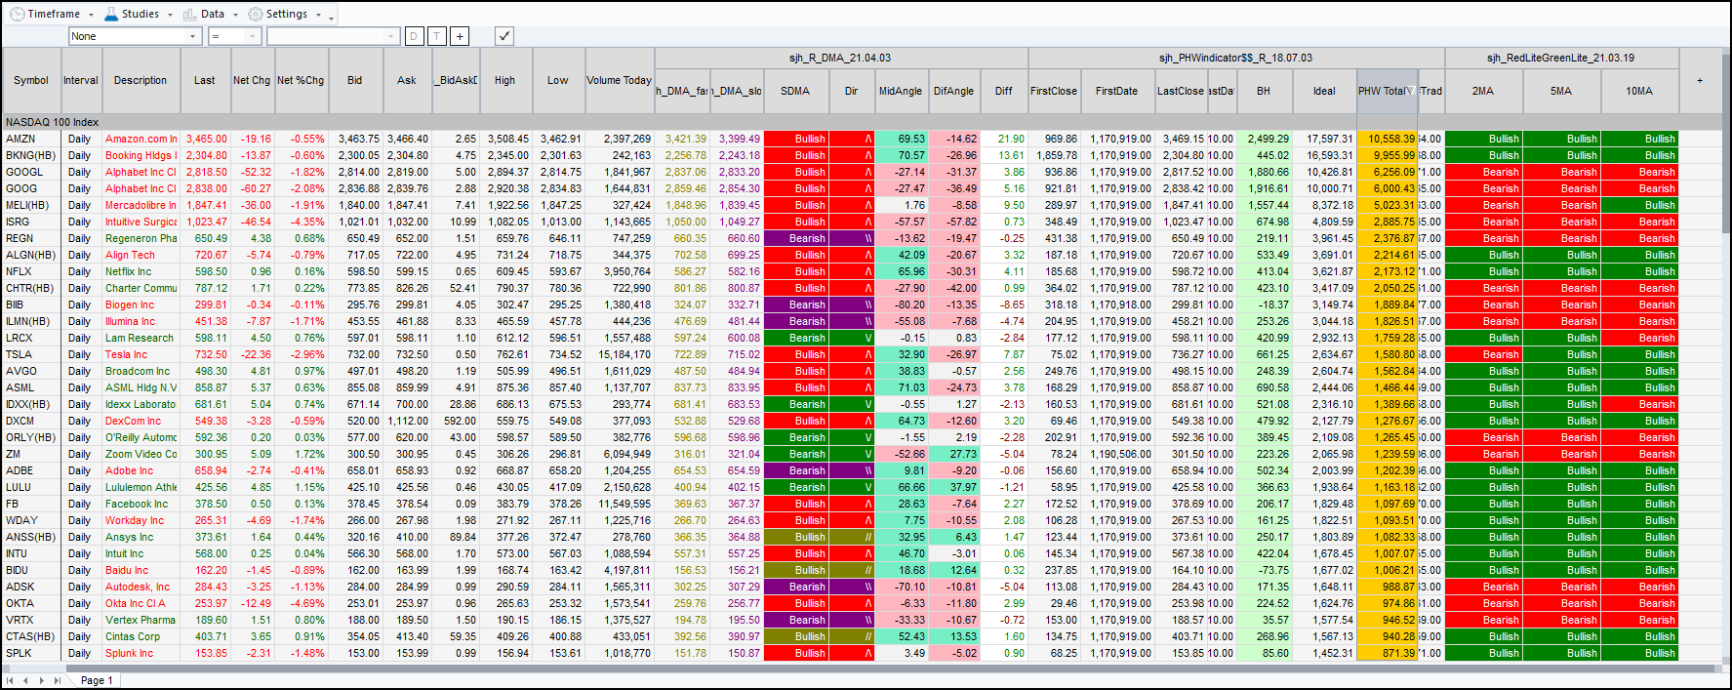This screenshot has width=1732, height=690.
Task: Click the PHW Total value 10,558.39
Action: click(1387, 139)
